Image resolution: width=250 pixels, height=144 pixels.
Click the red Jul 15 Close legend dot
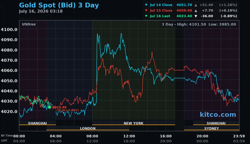(x=146, y=10)
